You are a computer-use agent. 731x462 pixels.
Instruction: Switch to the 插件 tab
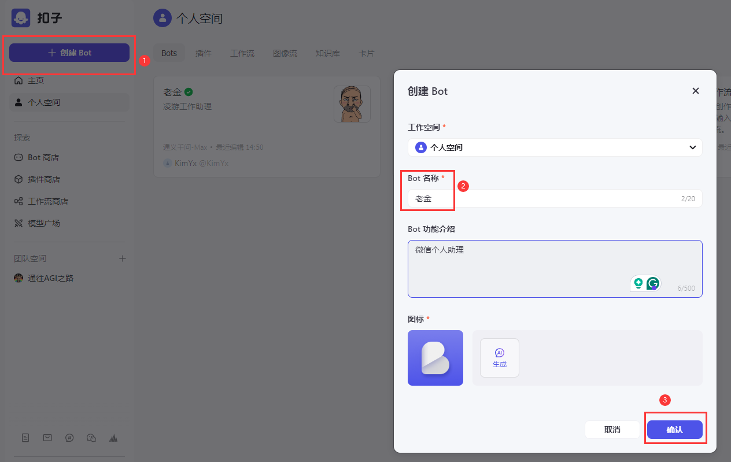[204, 53]
